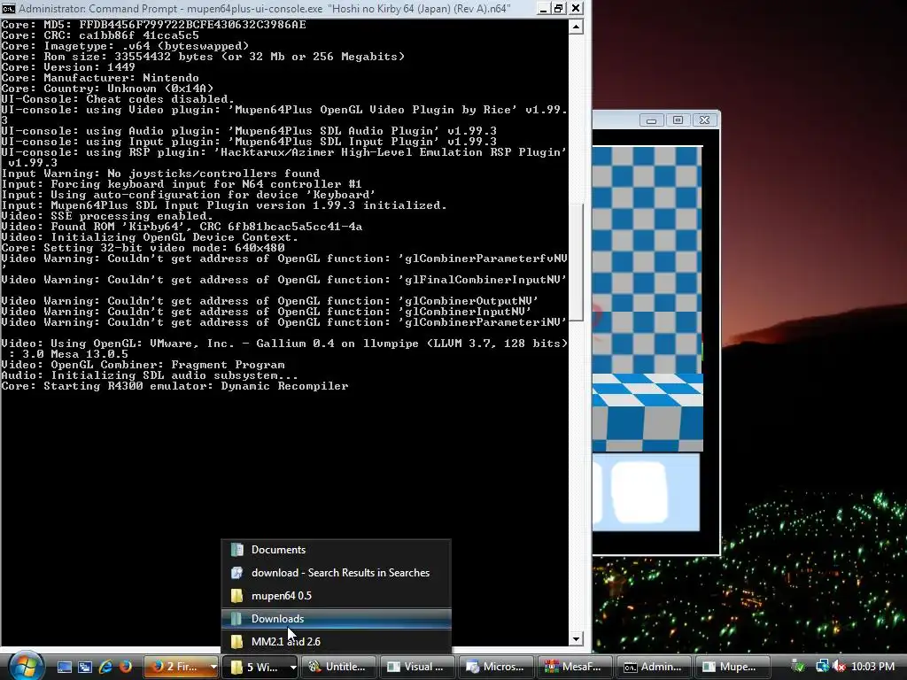Click the muted volume tray icon
The width and height of the screenshot is (907, 680).
(840, 667)
